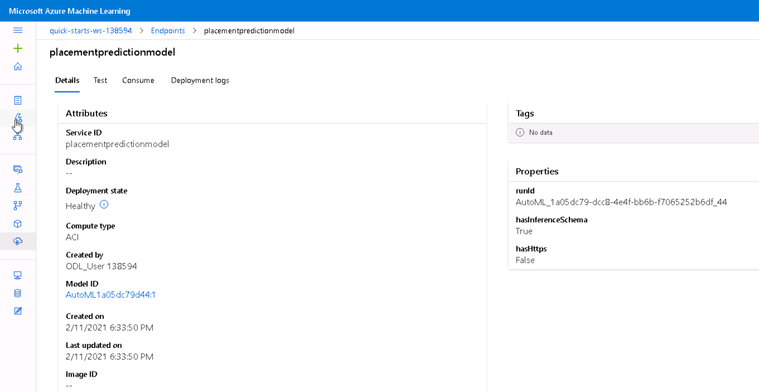Open quick-starts-ws-138594 breadcrumb link

click(x=91, y=30)
